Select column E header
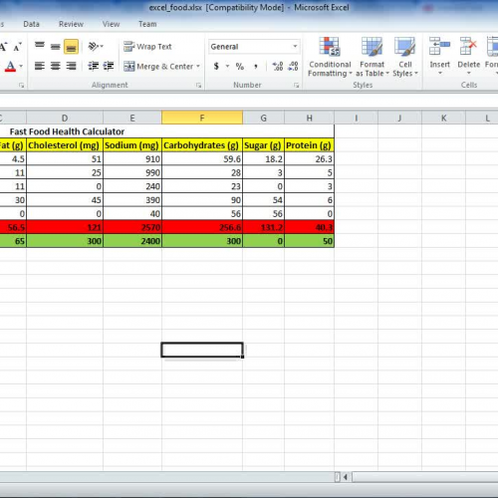Image resolution: width=498 pixels, height=498 pixels. 132,118
